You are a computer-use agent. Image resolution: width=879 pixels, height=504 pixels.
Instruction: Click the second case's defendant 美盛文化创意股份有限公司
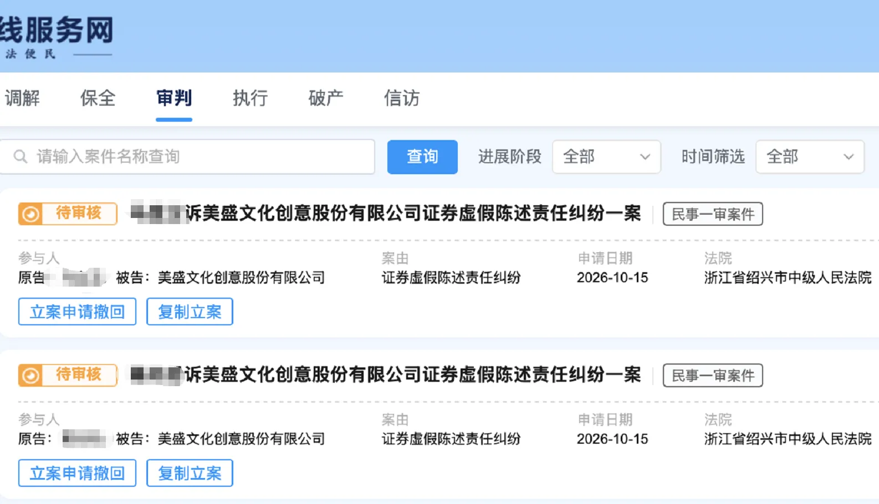click(x=241, y=439)
